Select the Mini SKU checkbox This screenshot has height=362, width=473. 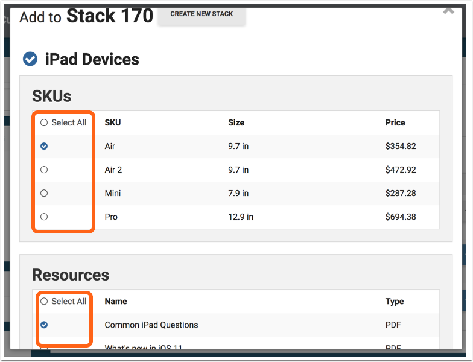click(x=44, y=193)
